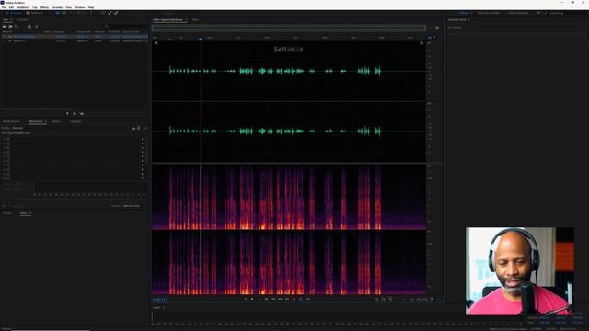Open the File menu
The height and width of the screenshot is (331, 589).
(x=4, y=7)
